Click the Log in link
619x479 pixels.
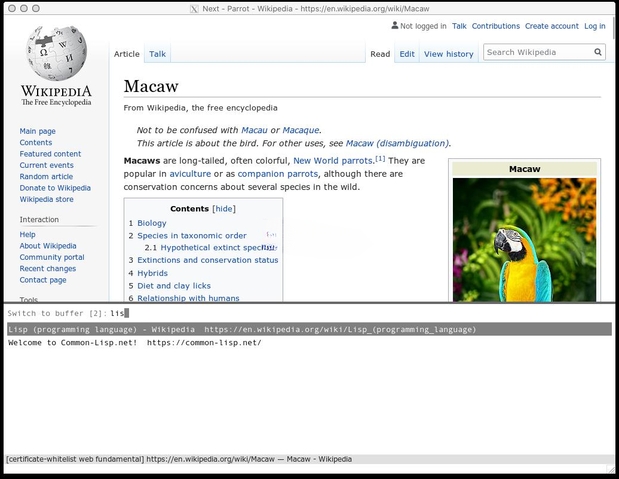click(x=595, y=26)
